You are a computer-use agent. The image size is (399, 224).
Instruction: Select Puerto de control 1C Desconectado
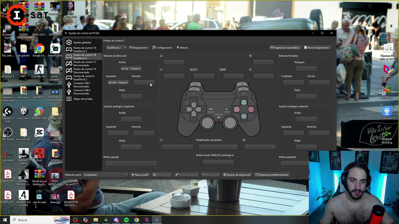click(x=83, y=63)
